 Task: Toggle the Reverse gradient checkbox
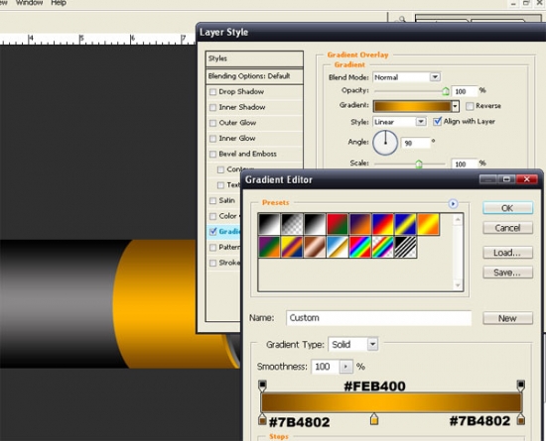pos(470,106)
